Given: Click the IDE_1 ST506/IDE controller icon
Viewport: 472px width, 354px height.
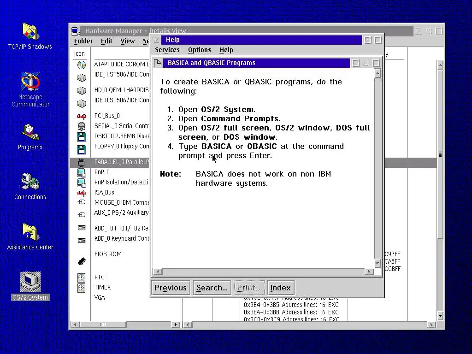Looking at the screenshot, I should [x=81, y=78].
